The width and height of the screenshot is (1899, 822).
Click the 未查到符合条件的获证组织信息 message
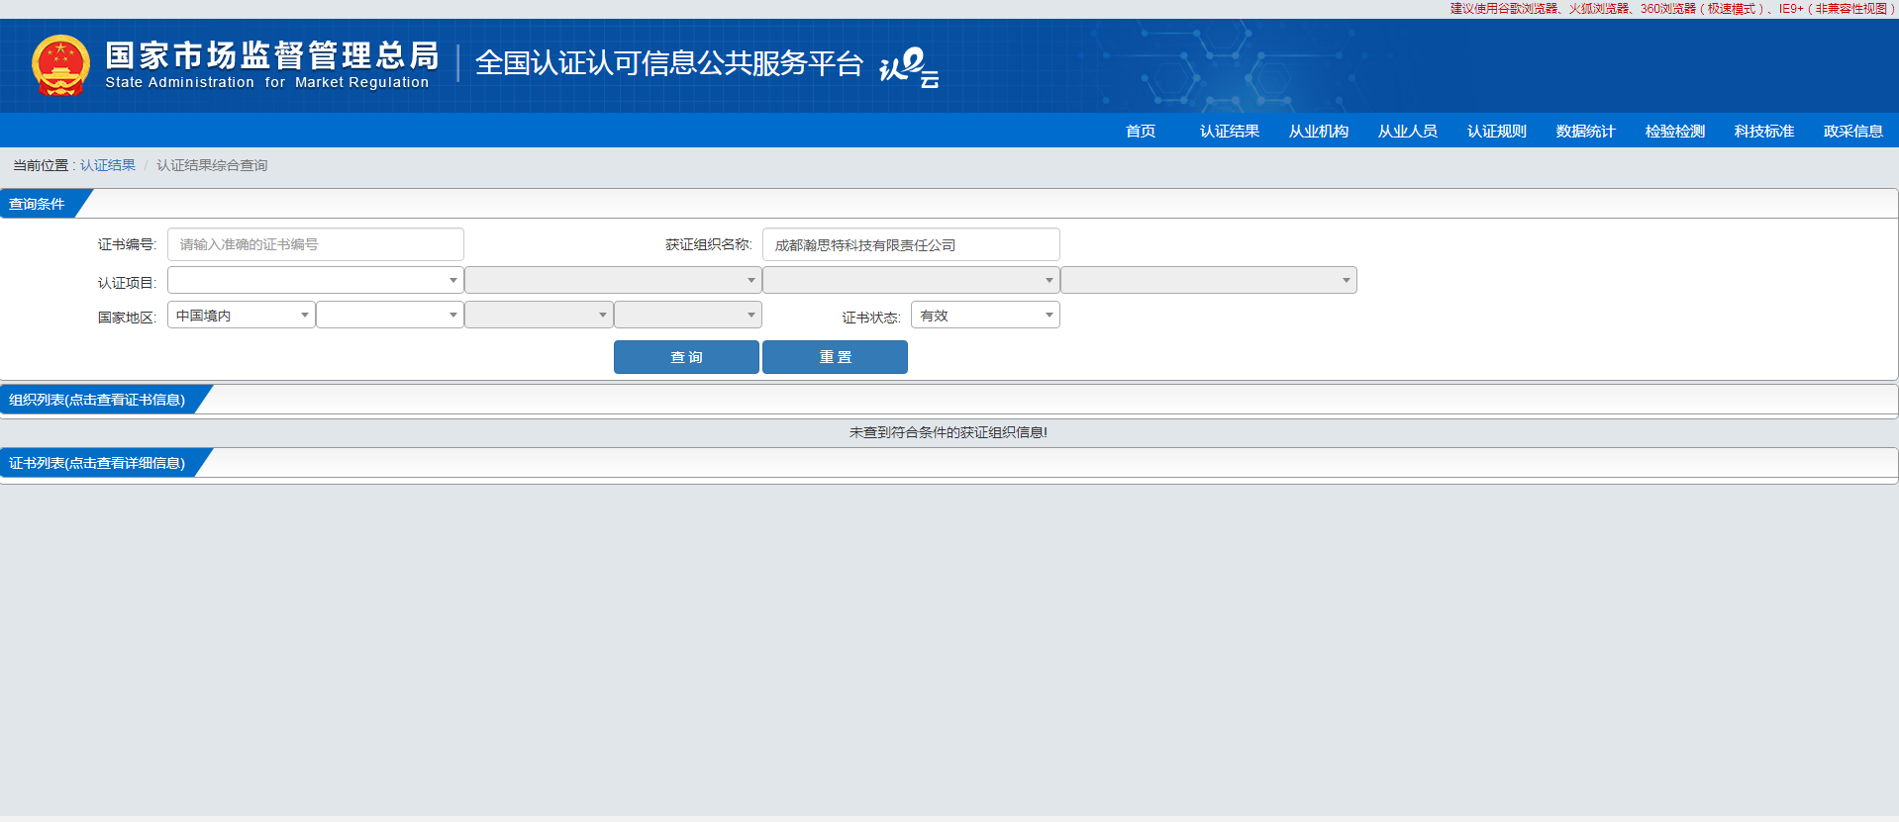click(x=949, y=432)
